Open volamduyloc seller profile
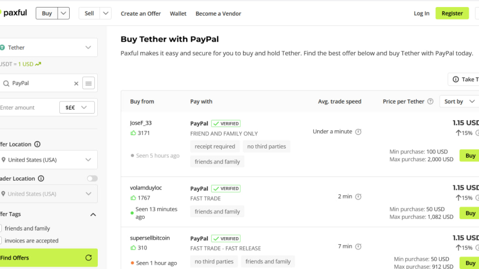Image resolution: width=479 pixels, height=269 pixels. tap(146, 188)
